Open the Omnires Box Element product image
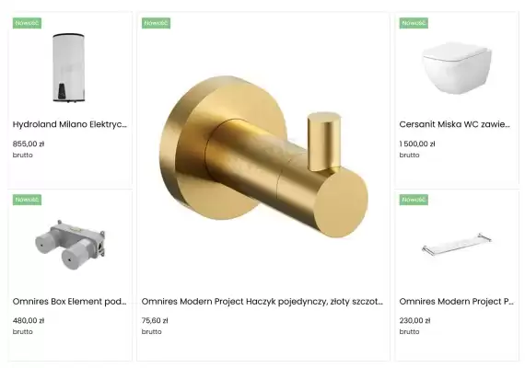The width and height of the screenshot is (525, 368). [70, 244]
